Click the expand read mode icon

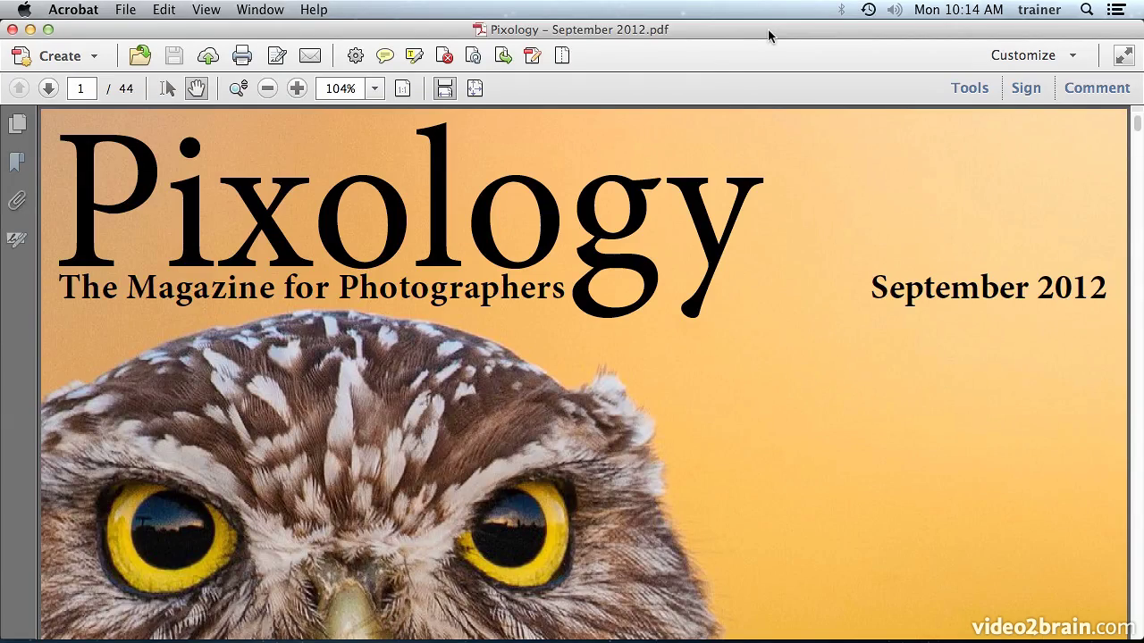click(1124, 55)
